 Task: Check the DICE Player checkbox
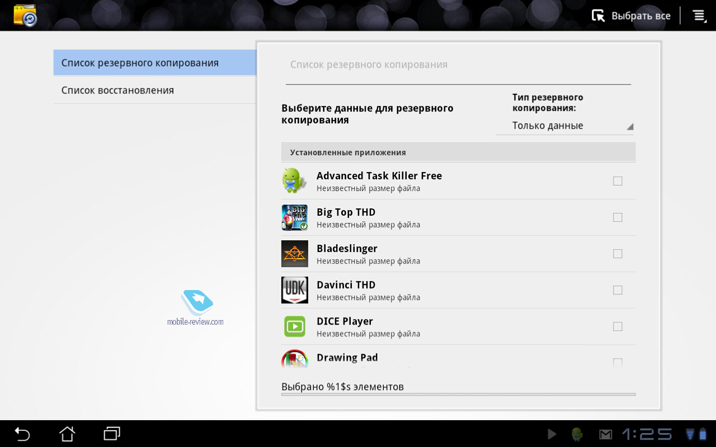tap(618, 326)
